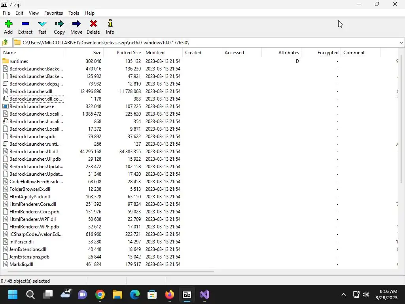Select Markdig.dll file
The image size is (405, 304).
[x=21, y=264]
